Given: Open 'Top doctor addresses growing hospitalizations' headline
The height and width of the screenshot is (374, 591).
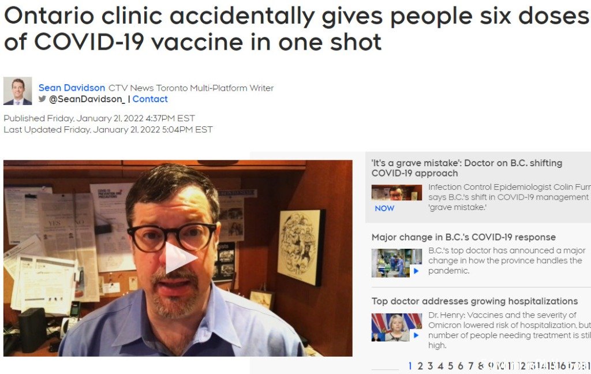Looking at the screenshot, I should tap(474, 301).
